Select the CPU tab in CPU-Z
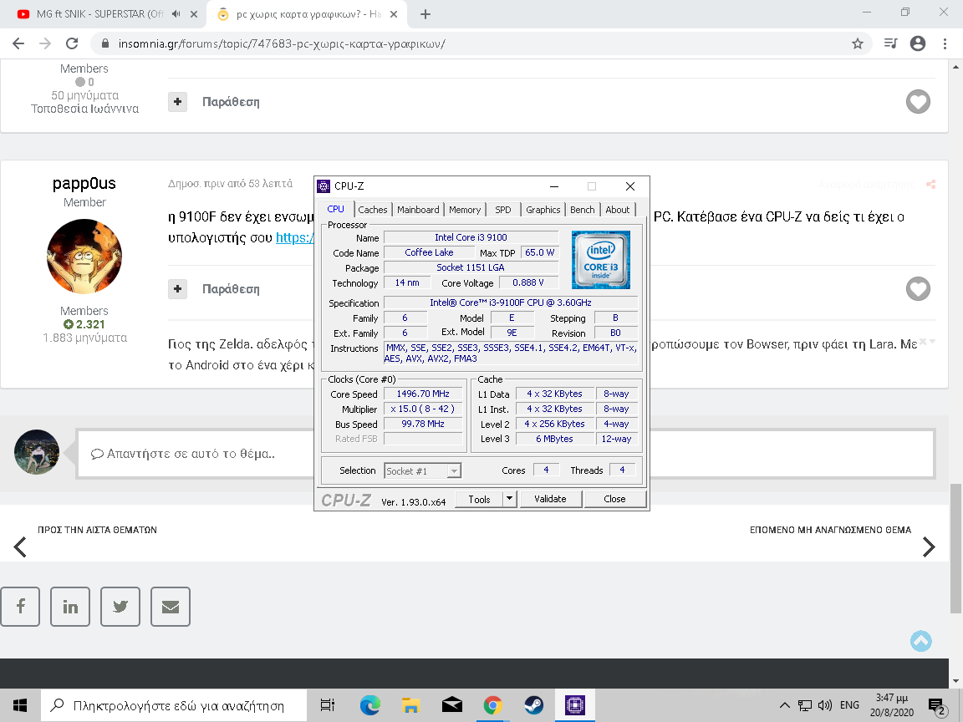963x722 pixels. click(335, 209)
